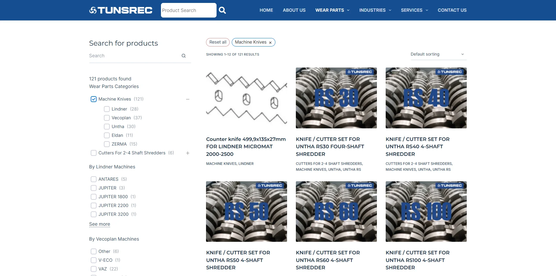
Task: Click the Tunsrec logo in the header
Action: point(121,10)
